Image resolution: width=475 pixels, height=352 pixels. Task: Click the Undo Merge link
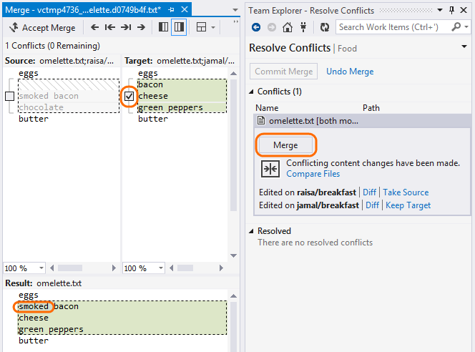click(x=350, y=72)
